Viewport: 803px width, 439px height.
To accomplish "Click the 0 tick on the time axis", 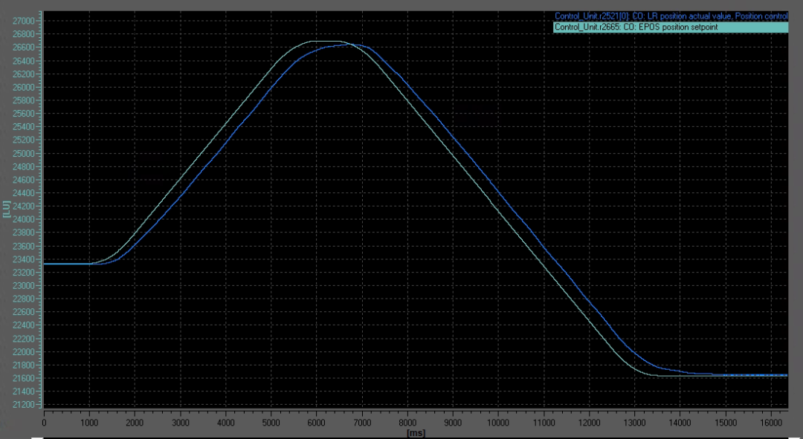I will 44,423.
